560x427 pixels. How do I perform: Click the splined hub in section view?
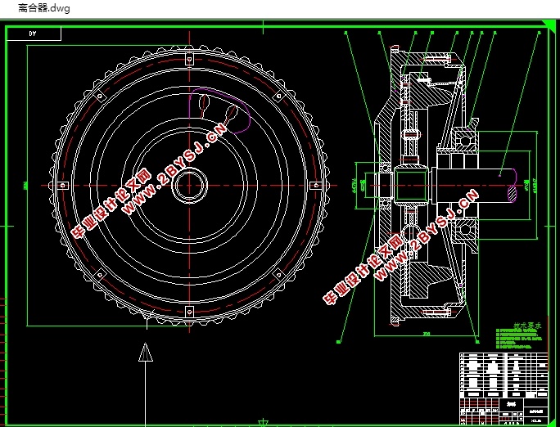(x=411, y=186)
